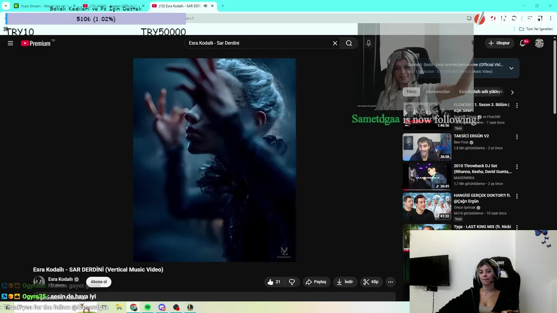Select Esra Kodallı adlı yükleyici chip
Screen dimensions: 557x313
[x=481, y=92]
